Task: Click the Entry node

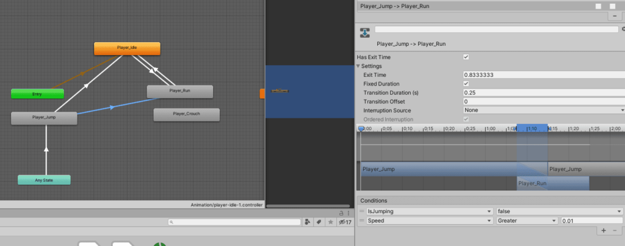Action: tap(37, 94)
